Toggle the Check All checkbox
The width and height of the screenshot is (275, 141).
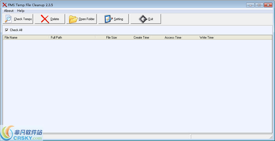tap(7, 30)
